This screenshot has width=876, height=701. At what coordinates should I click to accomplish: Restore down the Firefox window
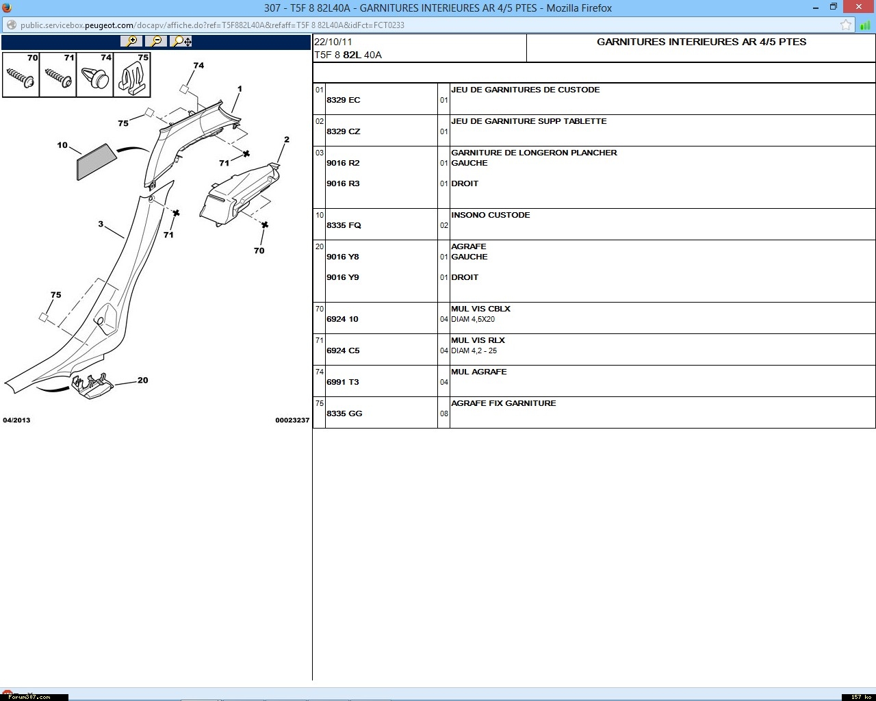(833, 8)
